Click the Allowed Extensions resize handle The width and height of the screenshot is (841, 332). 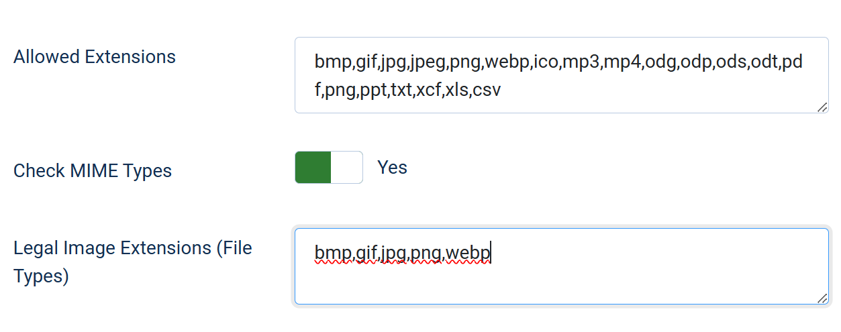pyautogui.click(x=822, y=107)
